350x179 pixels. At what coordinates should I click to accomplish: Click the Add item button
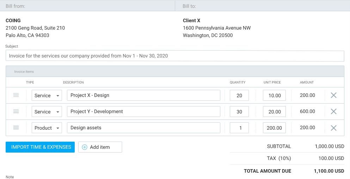[100, 147]
